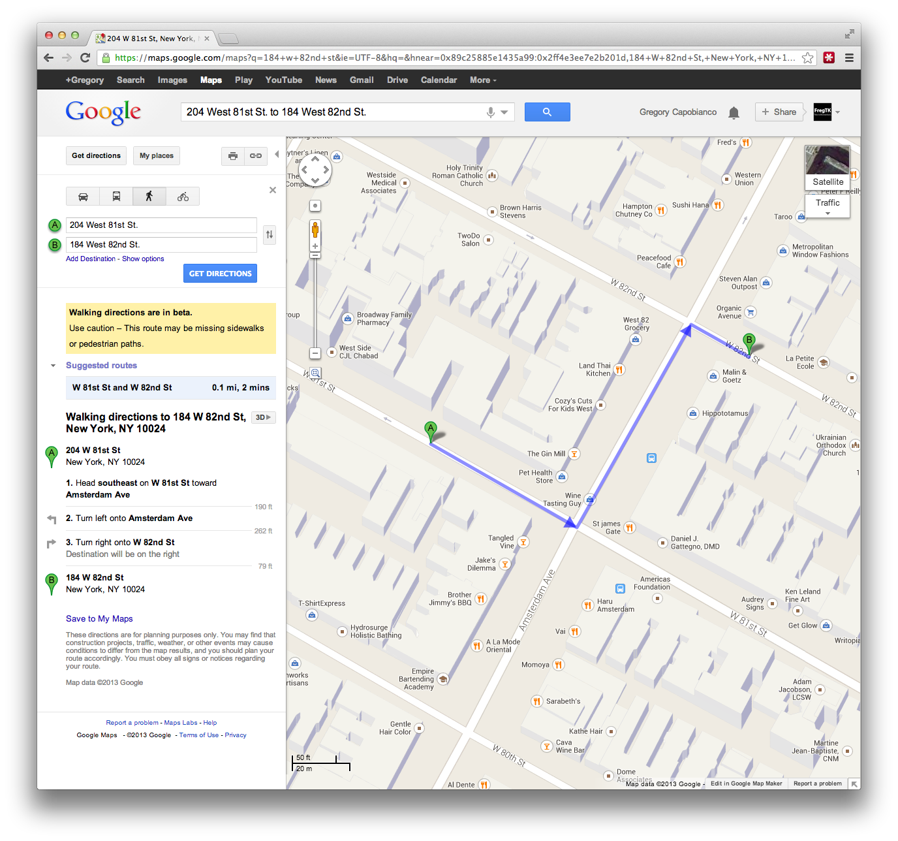
Task: Click the Report a problem link in sidebar
Action: (x=132, y=723)
